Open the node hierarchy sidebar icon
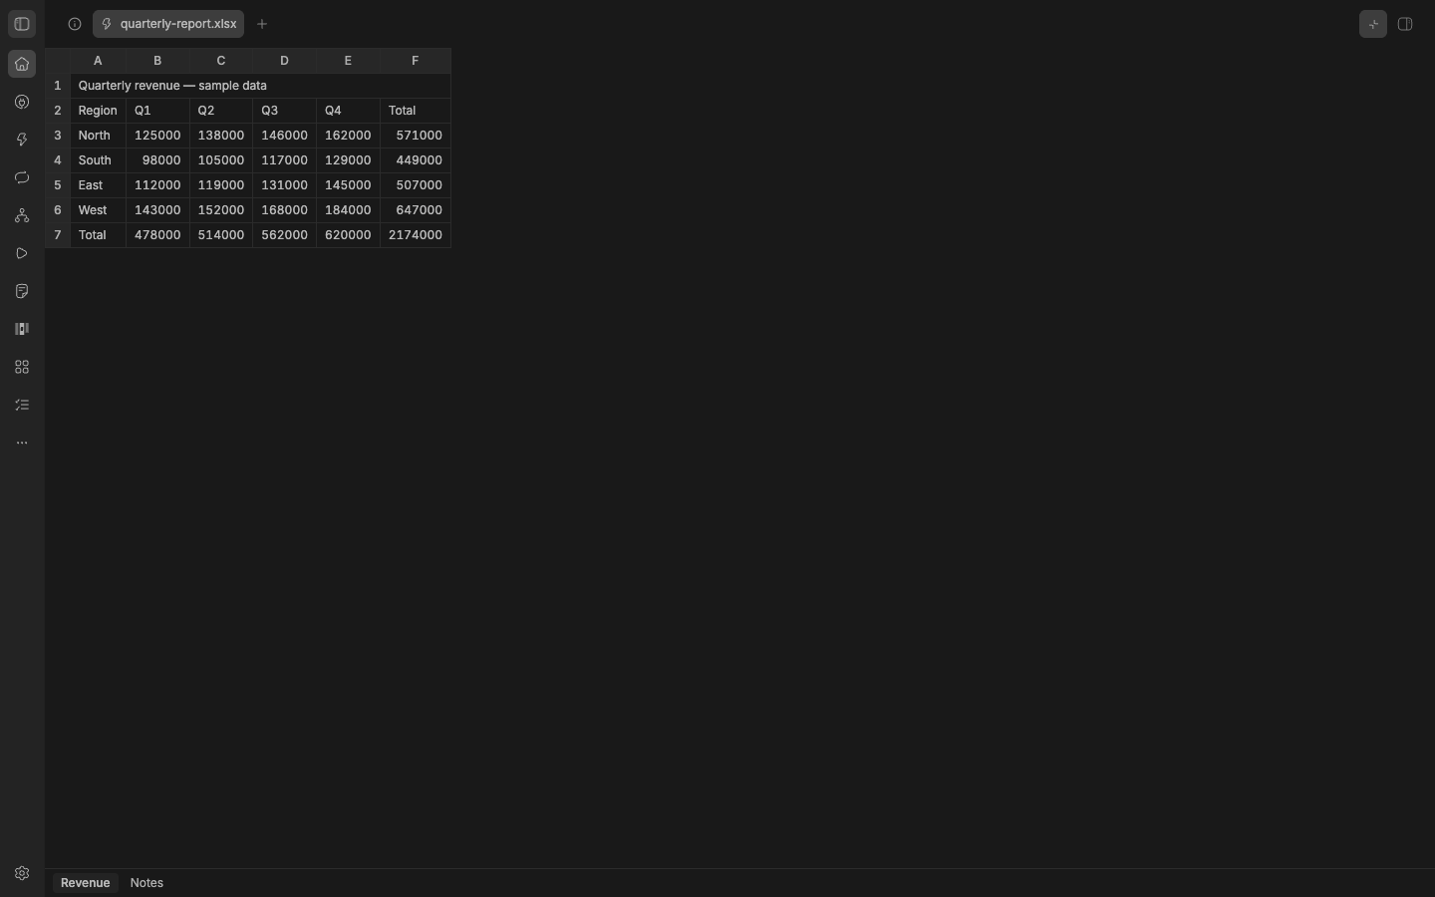 tap(22, 216)
